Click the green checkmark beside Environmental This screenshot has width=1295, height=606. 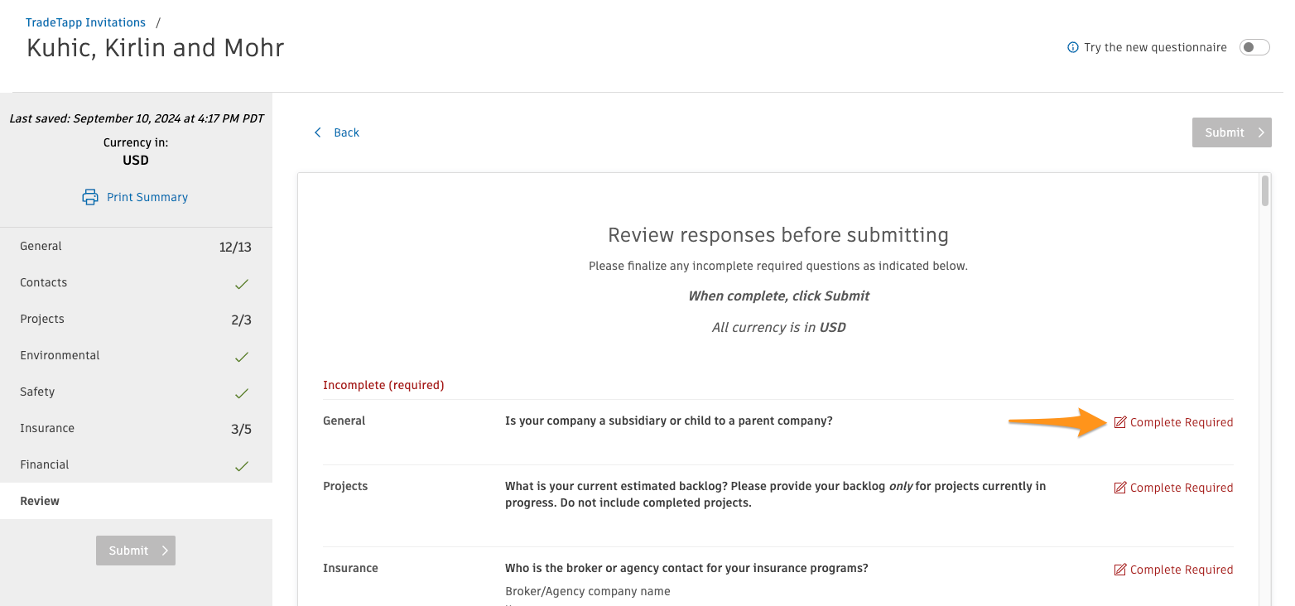[241, 357]
